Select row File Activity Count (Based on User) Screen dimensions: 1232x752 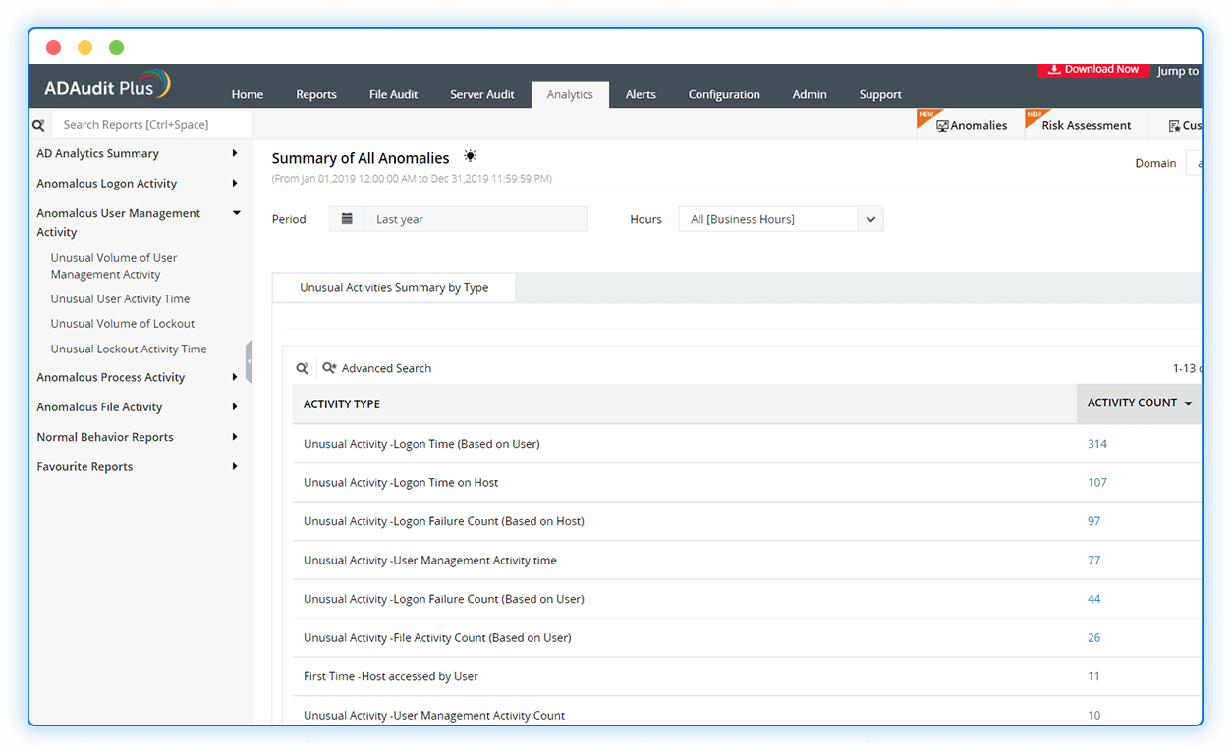[747, 638]
